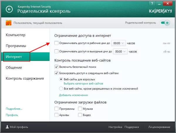Open Настройка in bottom bar
The width and height of the screenshot is (176, 133).
click(x=115, y=127)
